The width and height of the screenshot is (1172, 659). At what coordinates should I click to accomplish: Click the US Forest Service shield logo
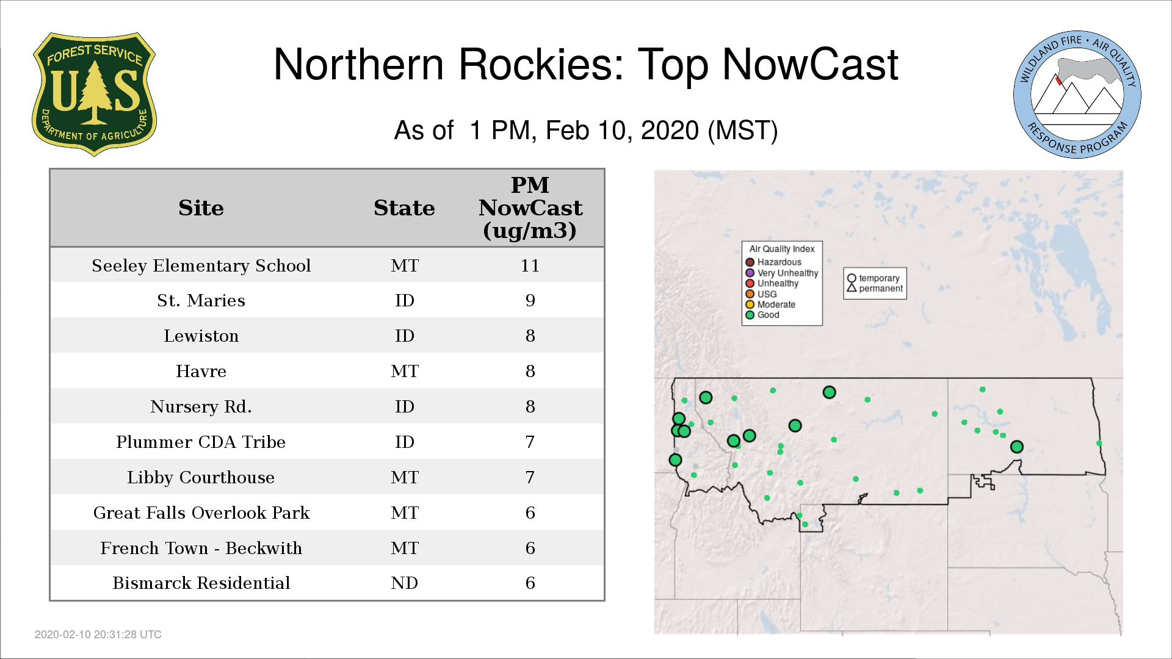94,94
